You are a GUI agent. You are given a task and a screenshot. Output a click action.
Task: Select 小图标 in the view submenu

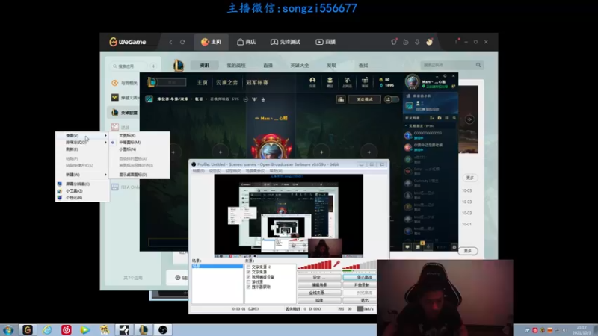127,149
